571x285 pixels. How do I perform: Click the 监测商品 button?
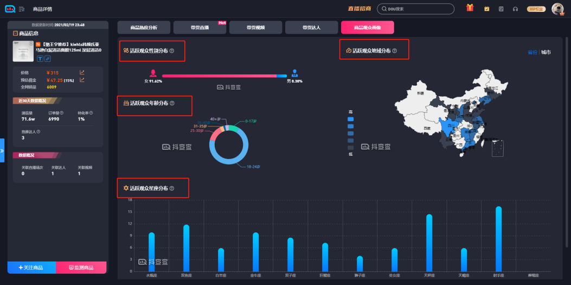coord(81,268)
